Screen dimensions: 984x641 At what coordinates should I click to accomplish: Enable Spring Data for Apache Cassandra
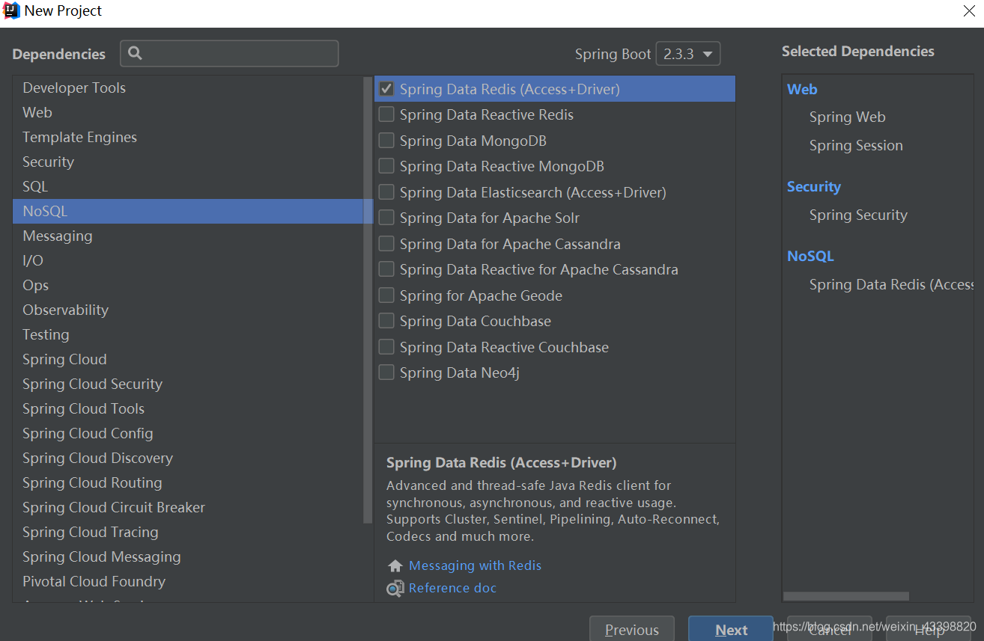point(386,244)
